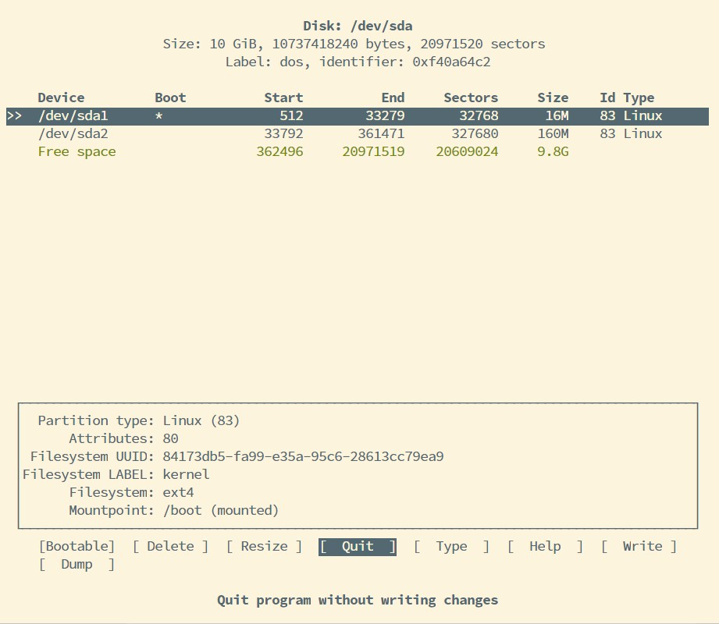Open the Help menu option

545,547
